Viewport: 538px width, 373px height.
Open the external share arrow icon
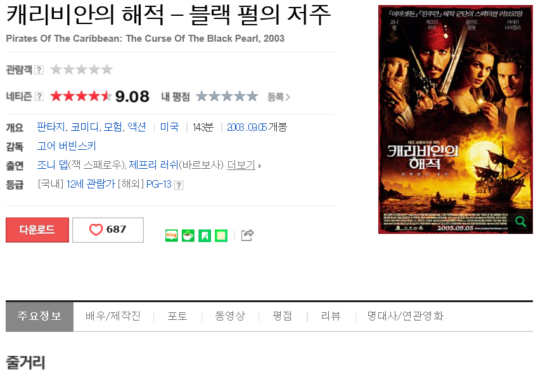(247, 235)
